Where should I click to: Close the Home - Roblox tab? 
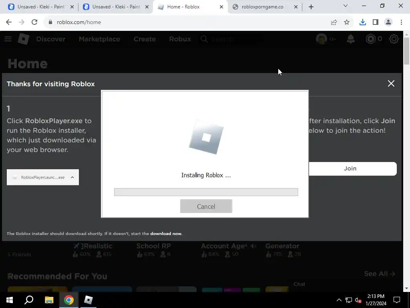click(221, 7)
